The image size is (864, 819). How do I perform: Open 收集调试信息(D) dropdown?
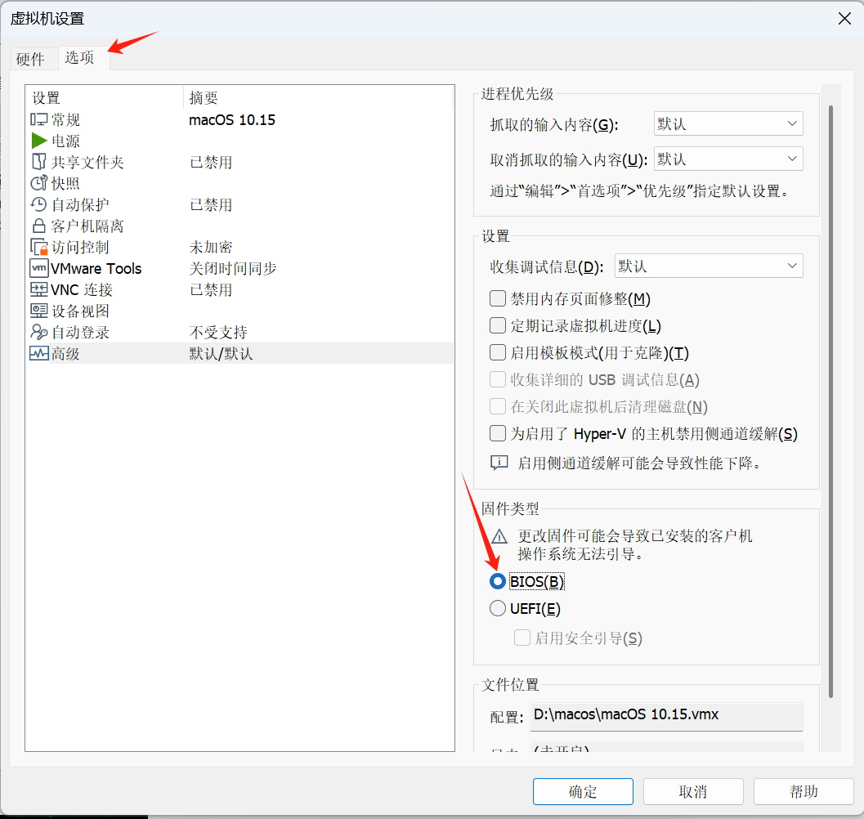[709, 266]
